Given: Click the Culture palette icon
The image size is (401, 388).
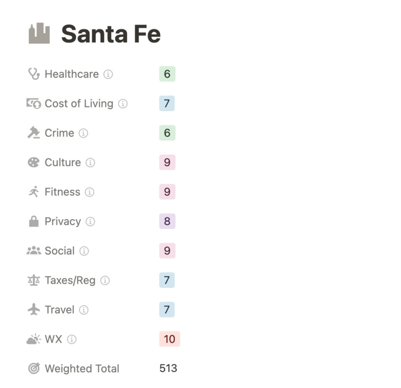Looking at the screenshot, I should point(34,162).
